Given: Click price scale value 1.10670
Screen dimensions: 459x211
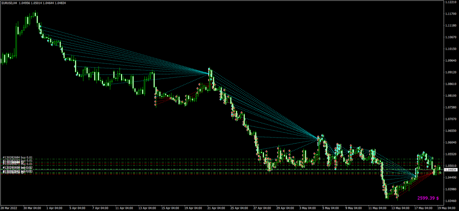Looking at the screenshot, I should point(450,37).
